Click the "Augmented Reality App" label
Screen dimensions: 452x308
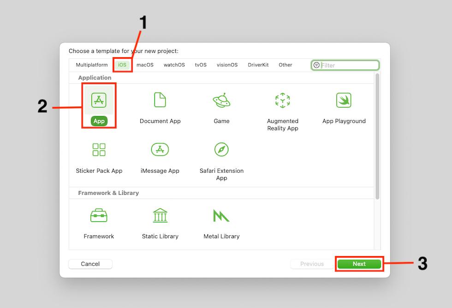[282, 125]
